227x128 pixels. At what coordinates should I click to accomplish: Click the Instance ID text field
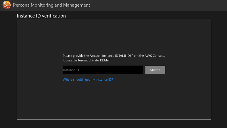click(x=103, y=70)
